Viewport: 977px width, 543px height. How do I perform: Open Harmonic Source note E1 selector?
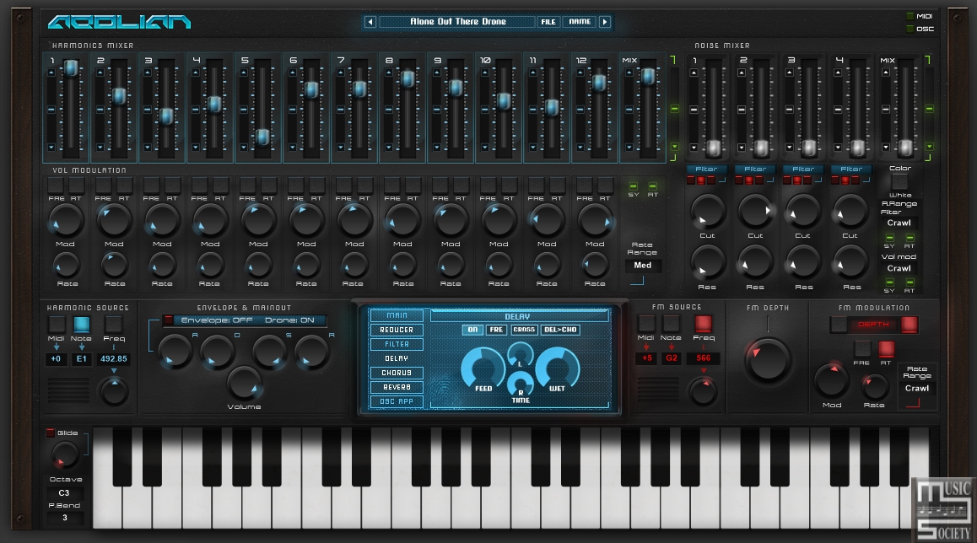(82, 358)
